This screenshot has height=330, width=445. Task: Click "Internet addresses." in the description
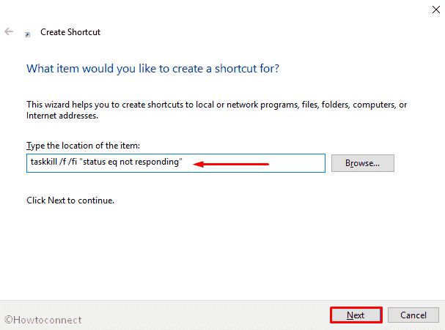(62, 116)
